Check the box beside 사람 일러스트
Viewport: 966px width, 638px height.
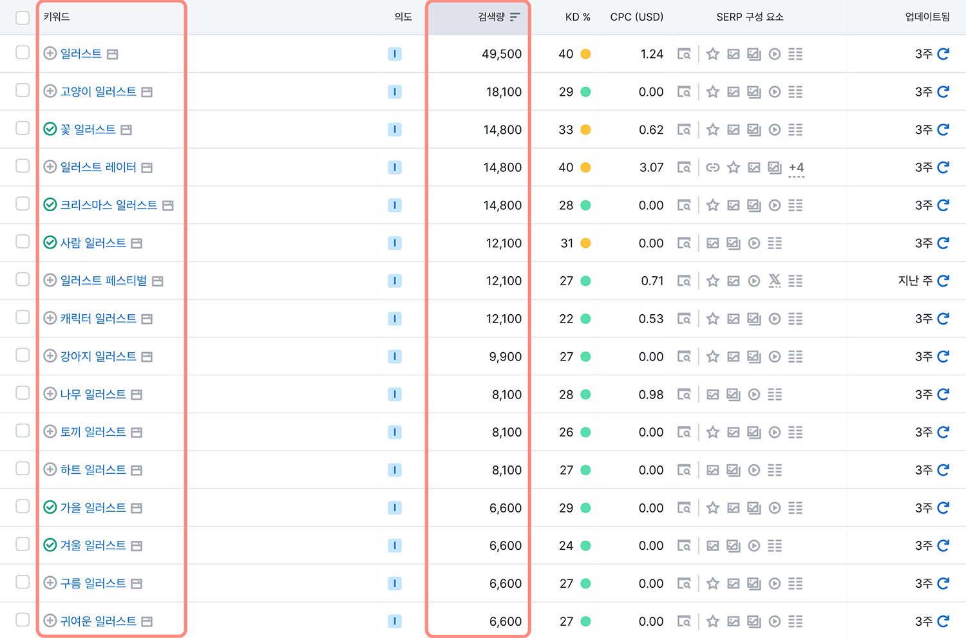click(23, 241)
